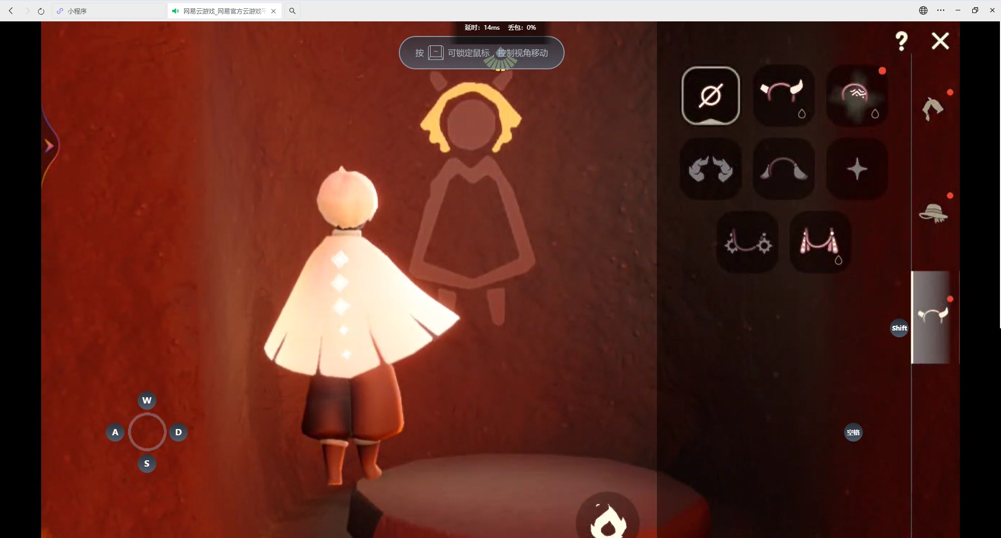Expand the left side panel arrow
Image resolution: width=1001 pixels, height=538 pixels.
click(x=50, y=146)
